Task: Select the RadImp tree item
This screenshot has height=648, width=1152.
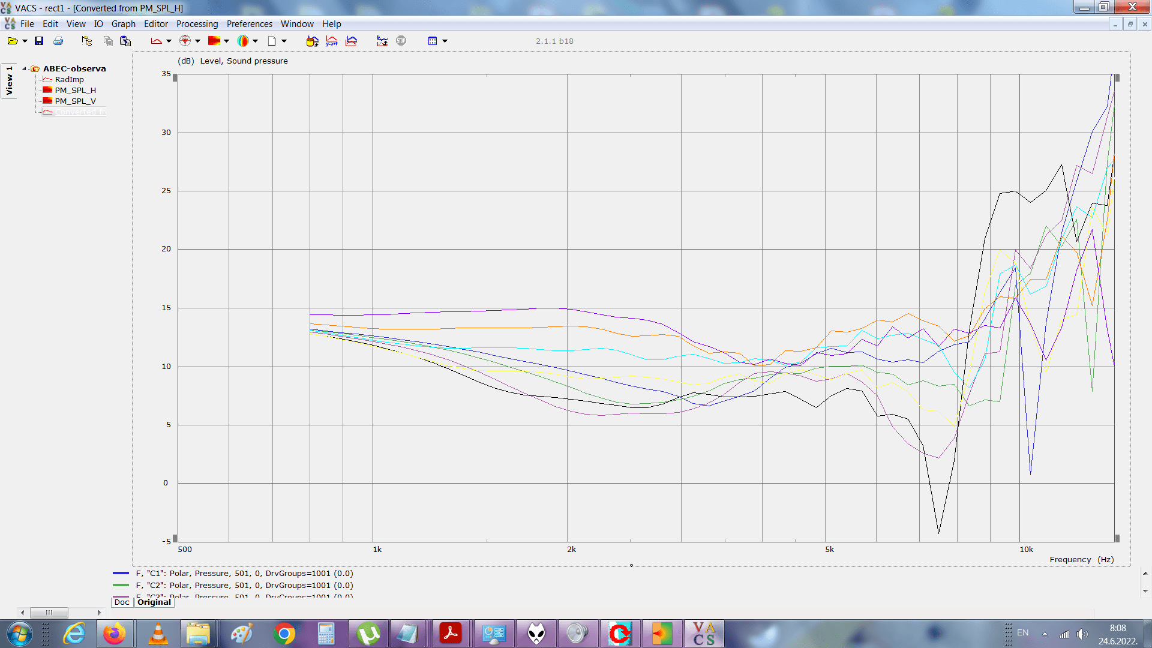Action: [x=69, y=80]
